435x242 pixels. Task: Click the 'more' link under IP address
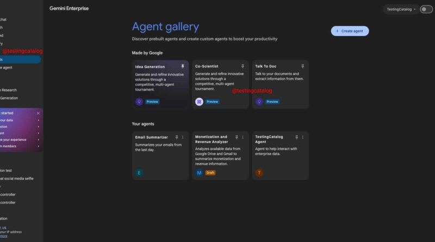pyautogui.click(x=4, y=236)
